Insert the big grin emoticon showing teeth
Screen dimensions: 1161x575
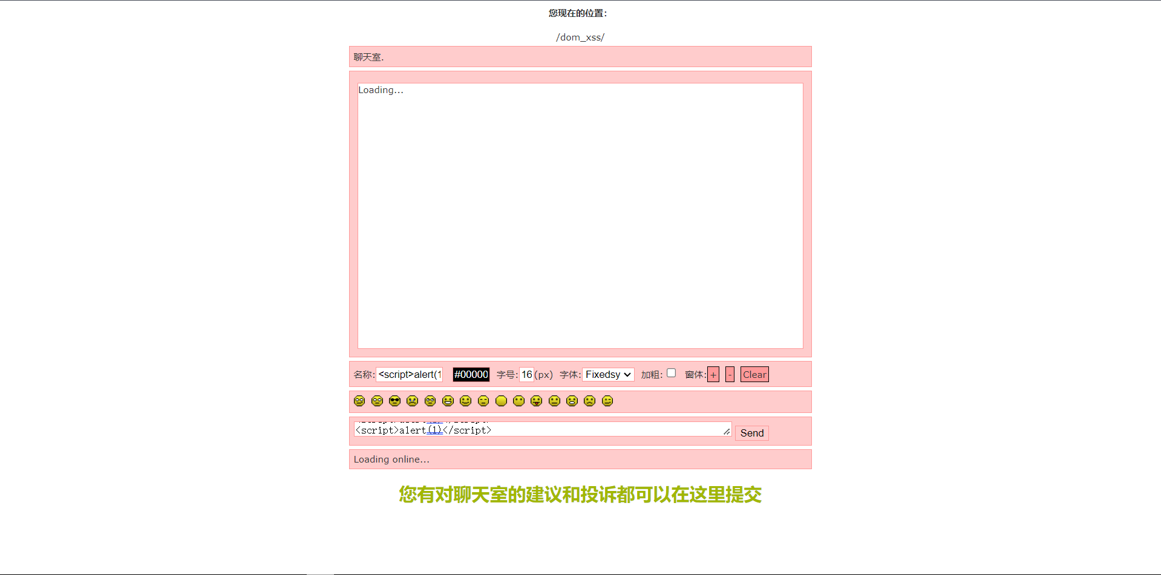coord(448,401)
